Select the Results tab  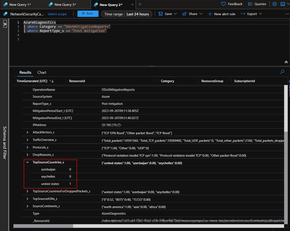pyautogui.click(x=25, y=72)
